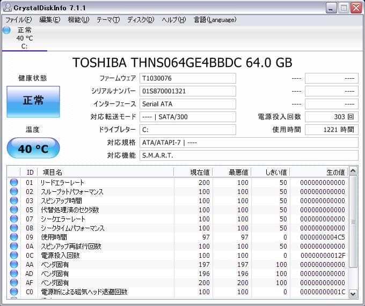Click the serial number field 01S870001321

[188, 91]
